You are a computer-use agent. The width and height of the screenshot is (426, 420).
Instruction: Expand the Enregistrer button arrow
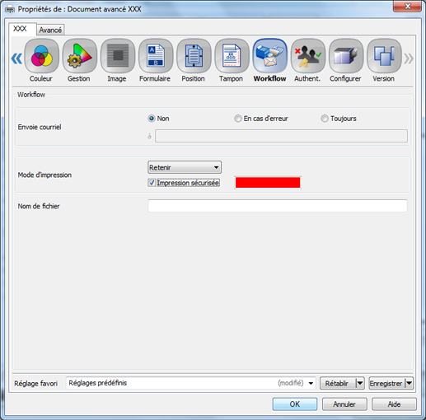(409, 383)
